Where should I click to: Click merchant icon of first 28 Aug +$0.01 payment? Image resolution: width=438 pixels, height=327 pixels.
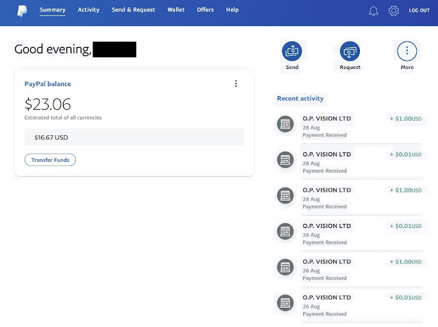click(x=285, y=160)
